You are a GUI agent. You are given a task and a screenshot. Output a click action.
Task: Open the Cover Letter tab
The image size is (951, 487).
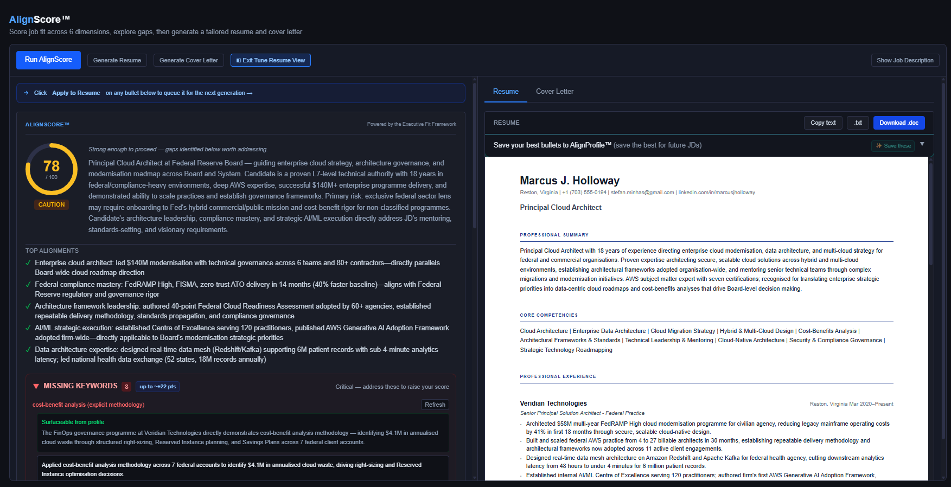[x=554, y=92]
